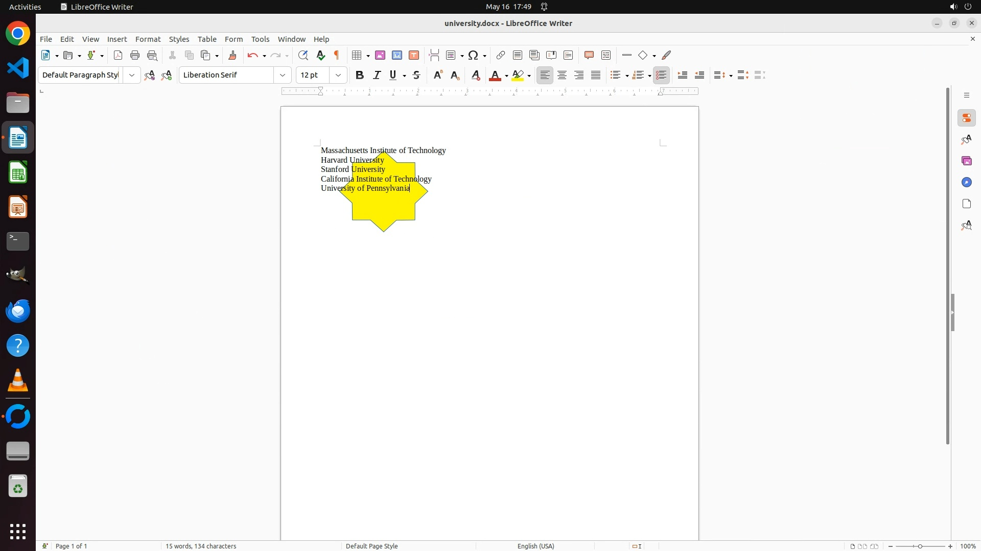
Task: Expand the paragraph style dropdown
Action: pos(132,76)
